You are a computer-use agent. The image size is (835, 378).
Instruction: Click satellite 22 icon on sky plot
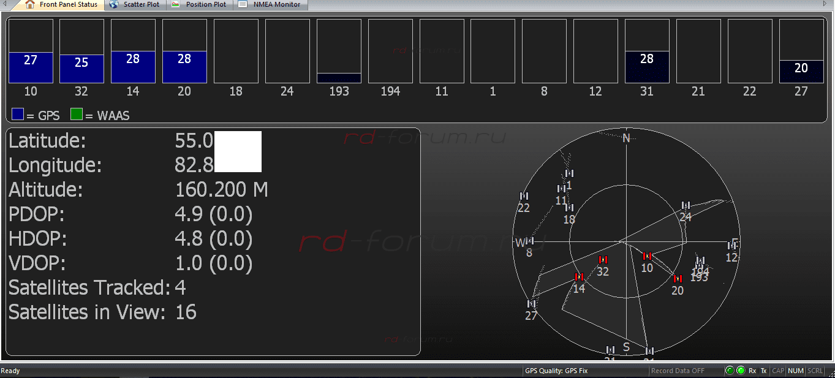click(x=523, y=196)
